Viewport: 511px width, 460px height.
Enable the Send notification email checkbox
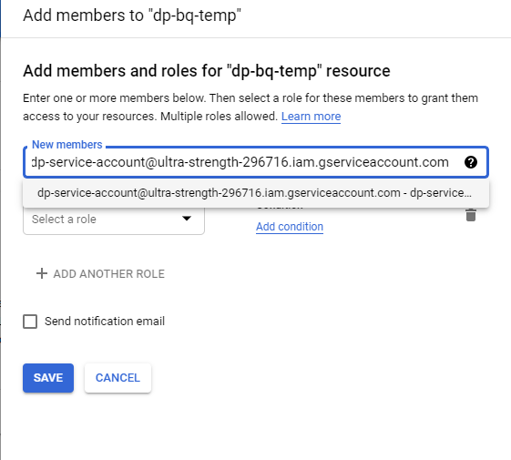(30, 322)
